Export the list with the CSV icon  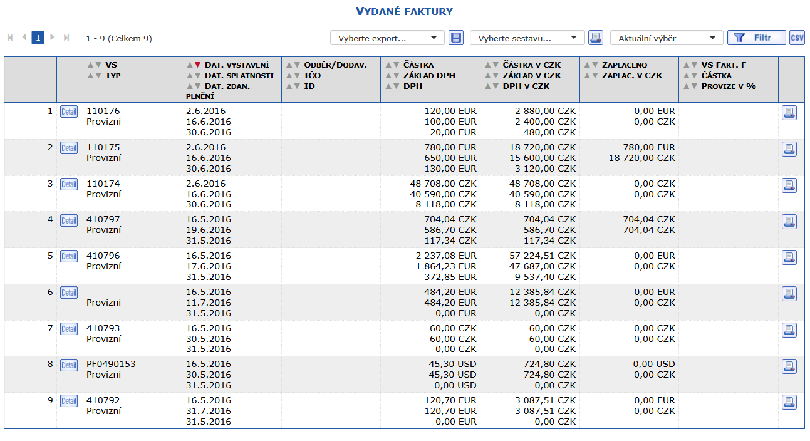pyautogui.click(x=797, y=38)
